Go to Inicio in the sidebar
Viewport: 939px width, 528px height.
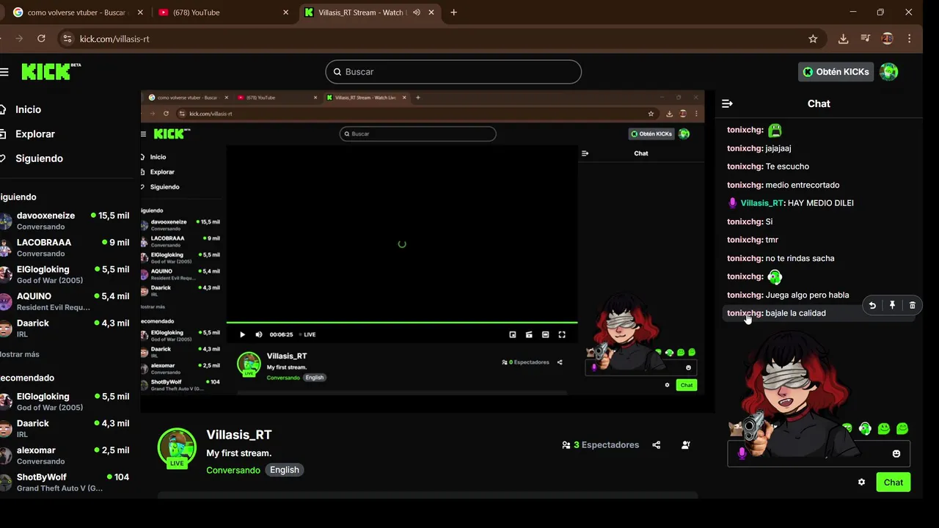tap(28, 109)
